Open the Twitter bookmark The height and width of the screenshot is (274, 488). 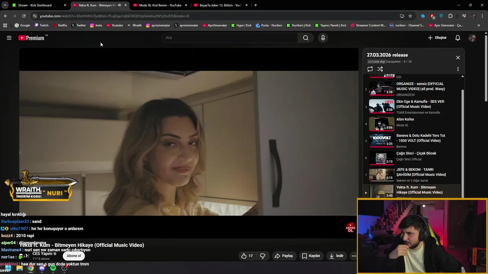point(78,25)
